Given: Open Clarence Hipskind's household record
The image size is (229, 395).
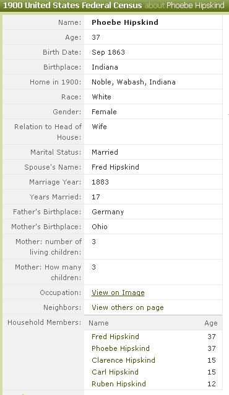Looking at the screenshot, I should coord(123,360).
